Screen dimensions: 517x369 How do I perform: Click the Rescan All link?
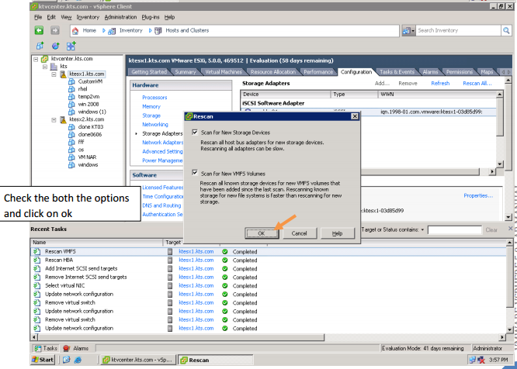tap(477, 83)
